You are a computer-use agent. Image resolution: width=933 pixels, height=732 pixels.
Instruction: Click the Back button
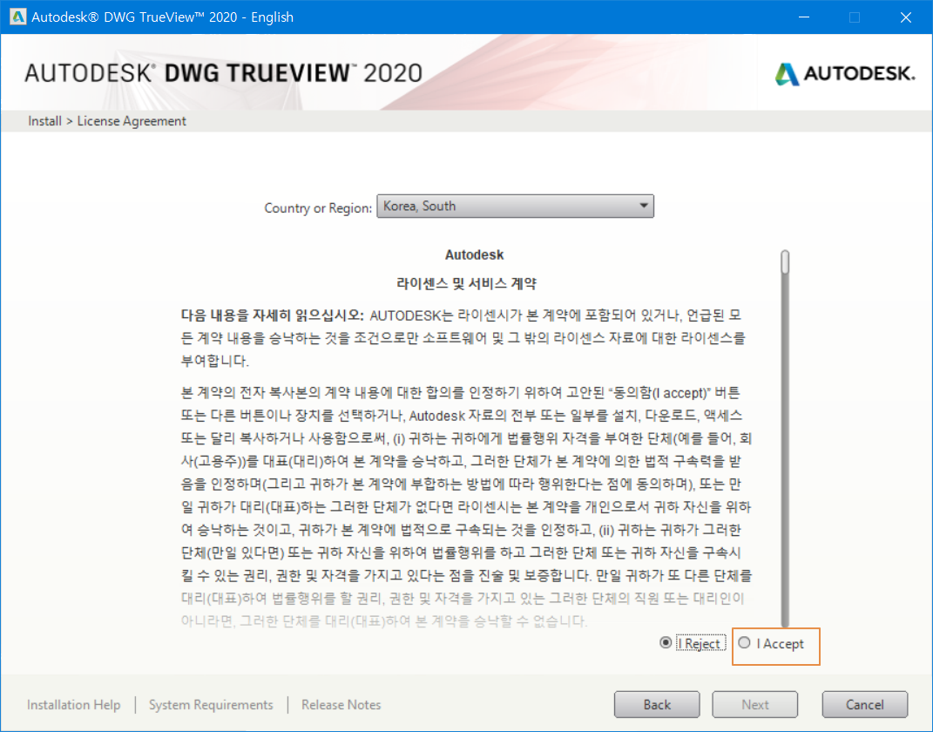coord(657,705)
